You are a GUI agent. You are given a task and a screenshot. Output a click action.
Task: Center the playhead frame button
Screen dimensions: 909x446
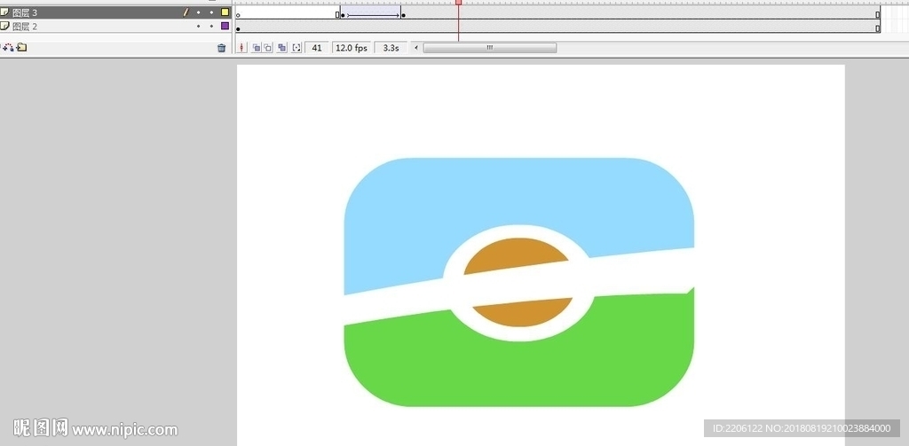241,48
